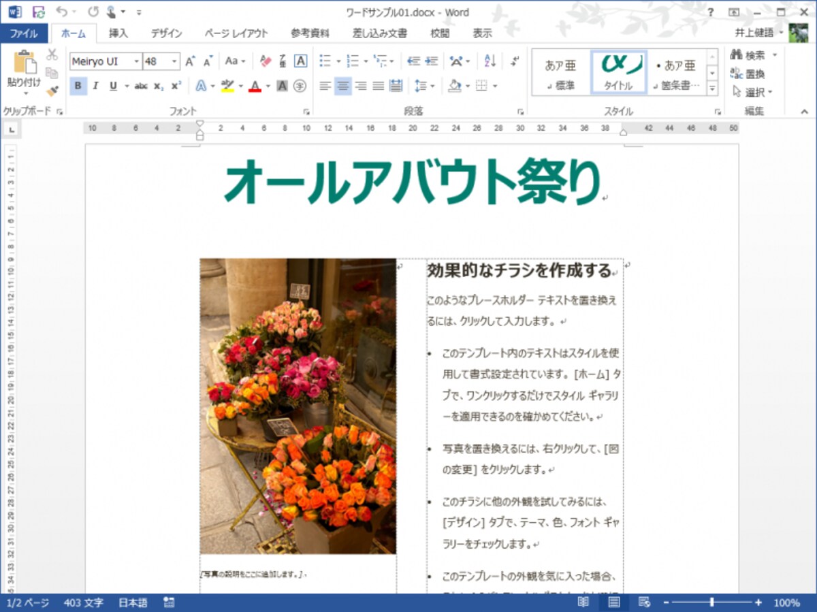The height and width of the screenshot is (612, 817).
Task: Expand styles gallery More arrow
Action: (x=712, y=88)
